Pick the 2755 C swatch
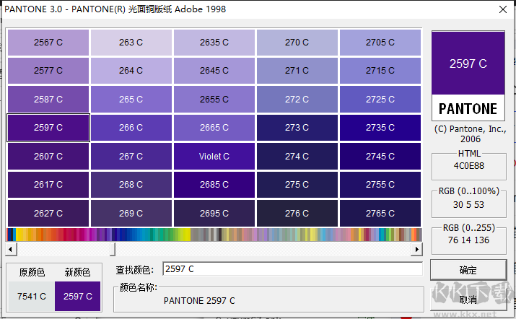Screen dimensions: 516x319 (x=380, y=185)
